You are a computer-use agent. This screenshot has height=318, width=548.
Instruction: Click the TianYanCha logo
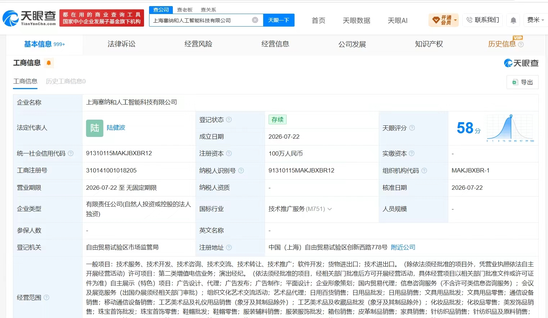coord(29,18)
